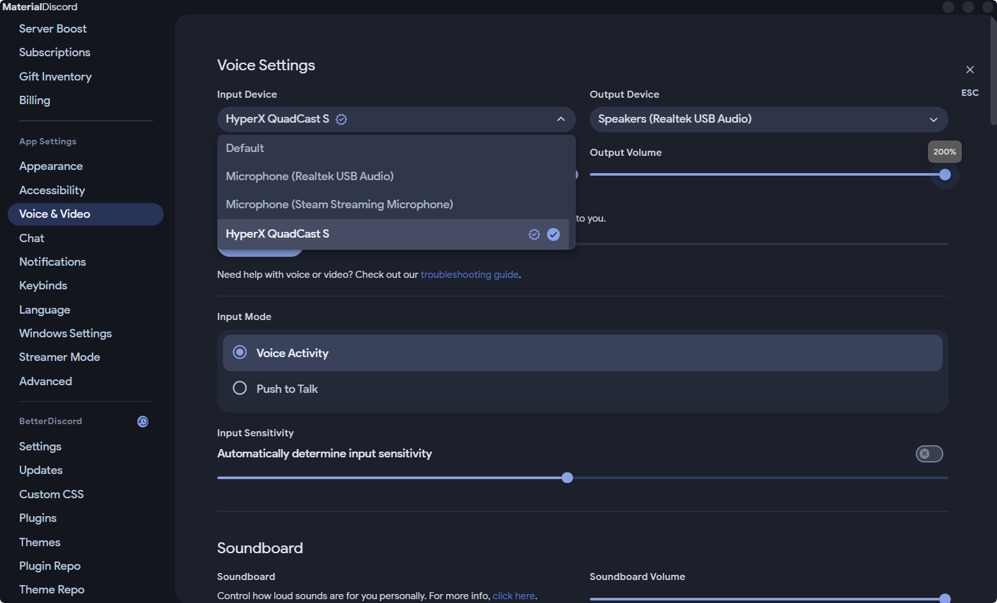Screen dimensions: 997x603
Task: Open BetterDiscord Updates page
Action: coord(41,470)
